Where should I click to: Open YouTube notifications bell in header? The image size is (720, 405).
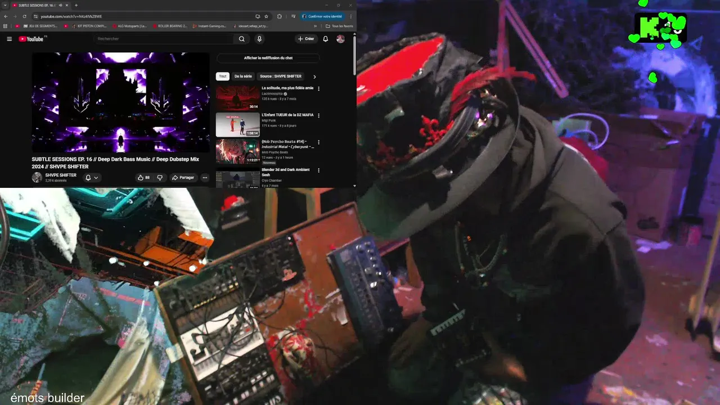[x=325, y=39]
